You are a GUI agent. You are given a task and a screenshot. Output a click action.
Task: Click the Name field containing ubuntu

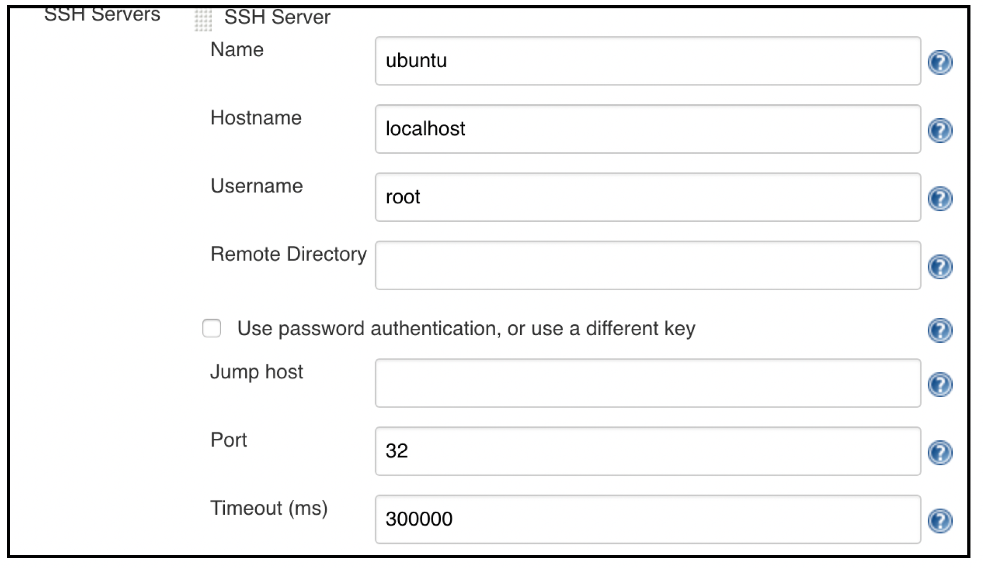point(648,60)
